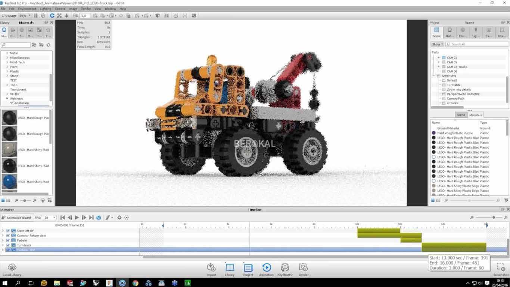Switch to Materials tab under scene tree
The image size is (510, 287).
point(475,115)
